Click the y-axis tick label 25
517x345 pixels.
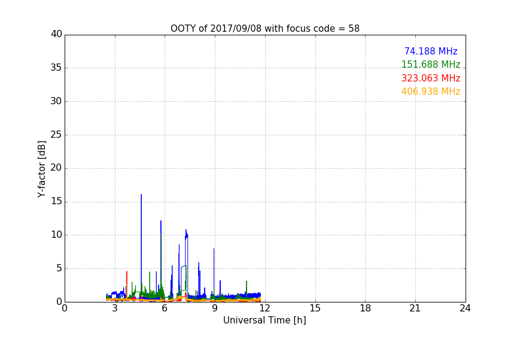(56, 135)
